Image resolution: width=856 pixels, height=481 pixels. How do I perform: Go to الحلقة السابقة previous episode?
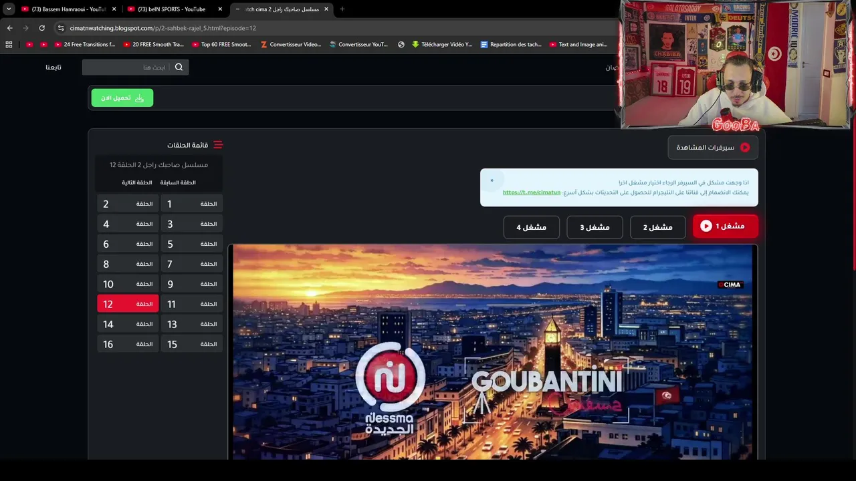(178, 182)
